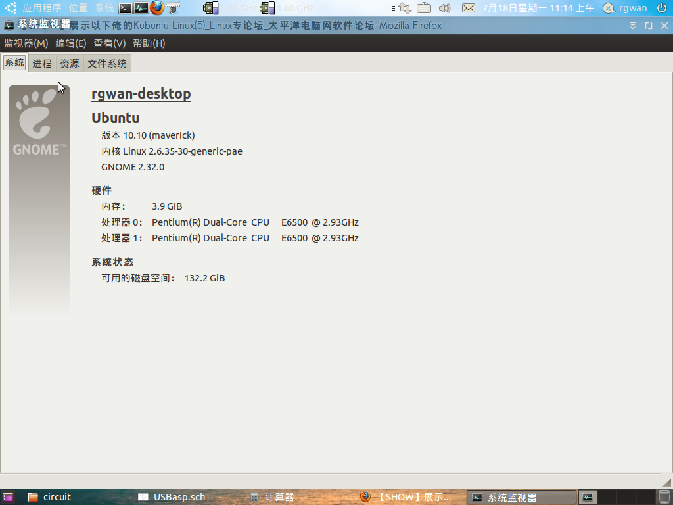The width and height of the screenshot is (673, 505).
Task: Open power session menu icon
Action: [662, 8]
